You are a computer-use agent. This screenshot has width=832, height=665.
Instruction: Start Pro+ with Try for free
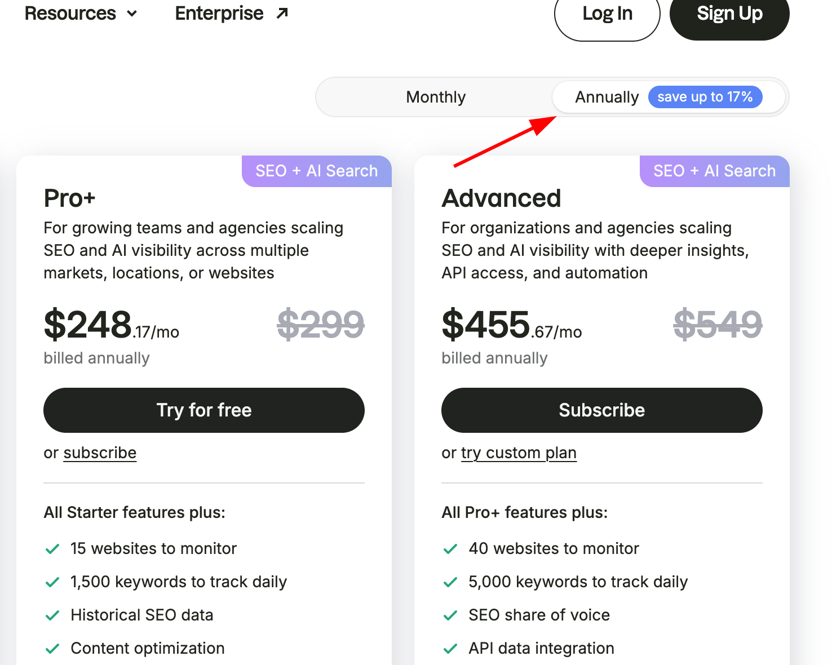[204, 410]
